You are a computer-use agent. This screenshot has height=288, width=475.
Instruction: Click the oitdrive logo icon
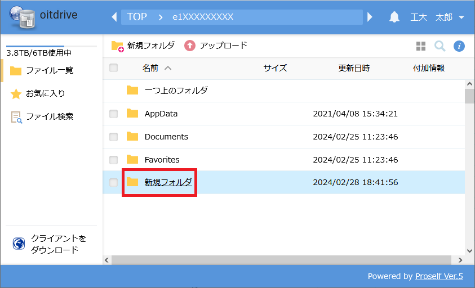[x=20, y=17]
